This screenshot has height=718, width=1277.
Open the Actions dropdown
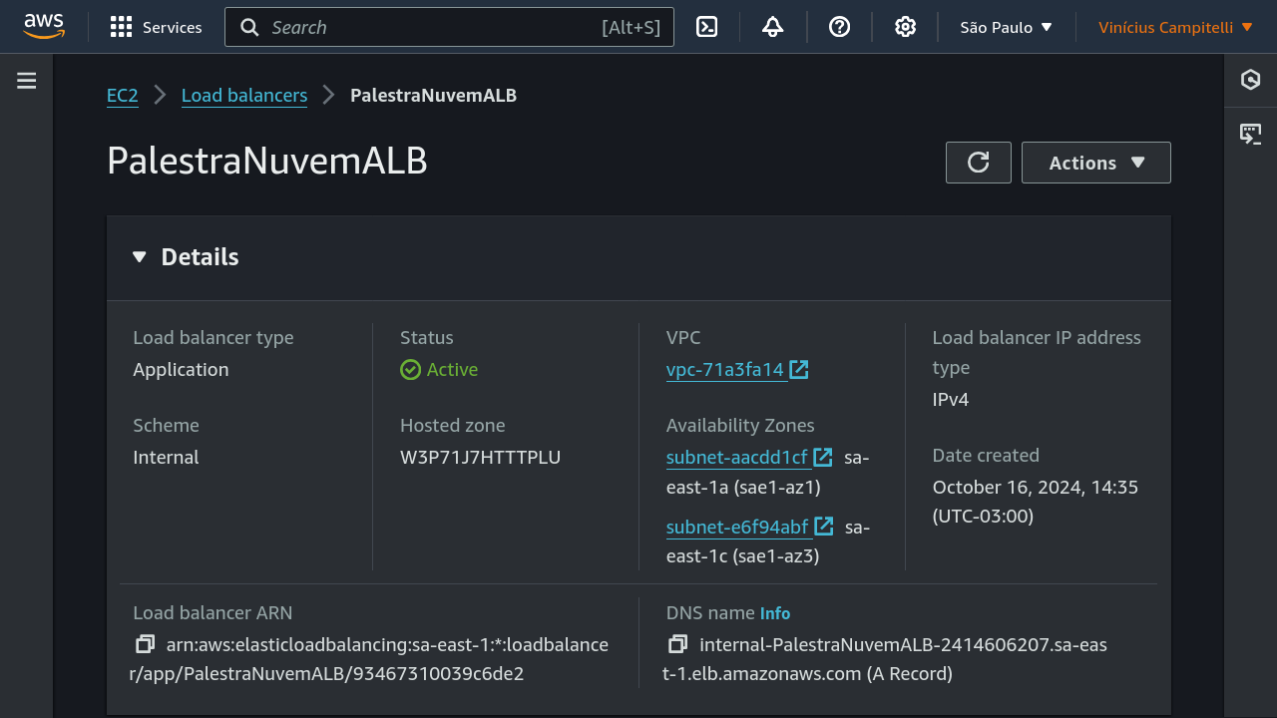point(1096,163)
